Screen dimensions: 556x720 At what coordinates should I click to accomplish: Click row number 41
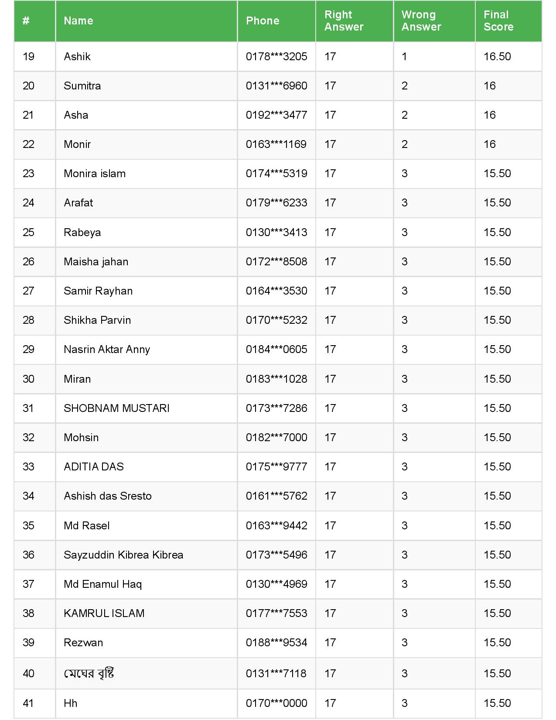pyautogui.click(x=28, y=703)
